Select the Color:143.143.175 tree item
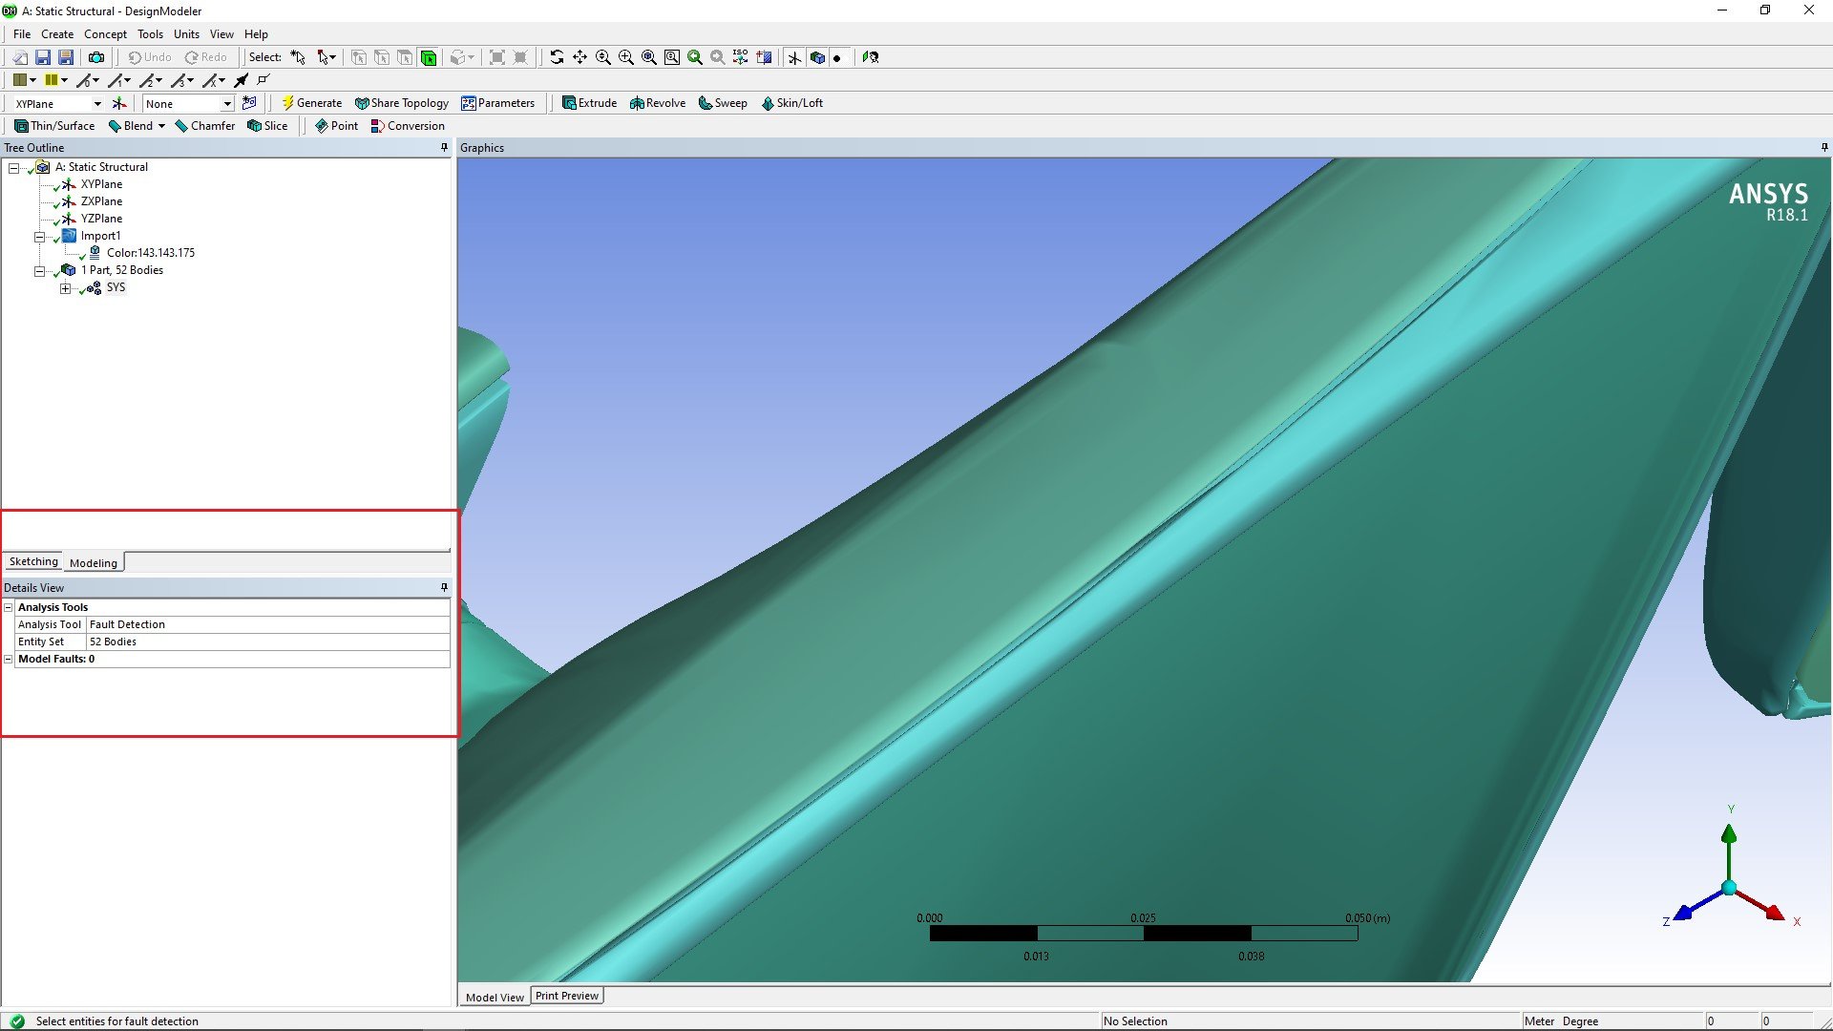 (x=150, y=253)
